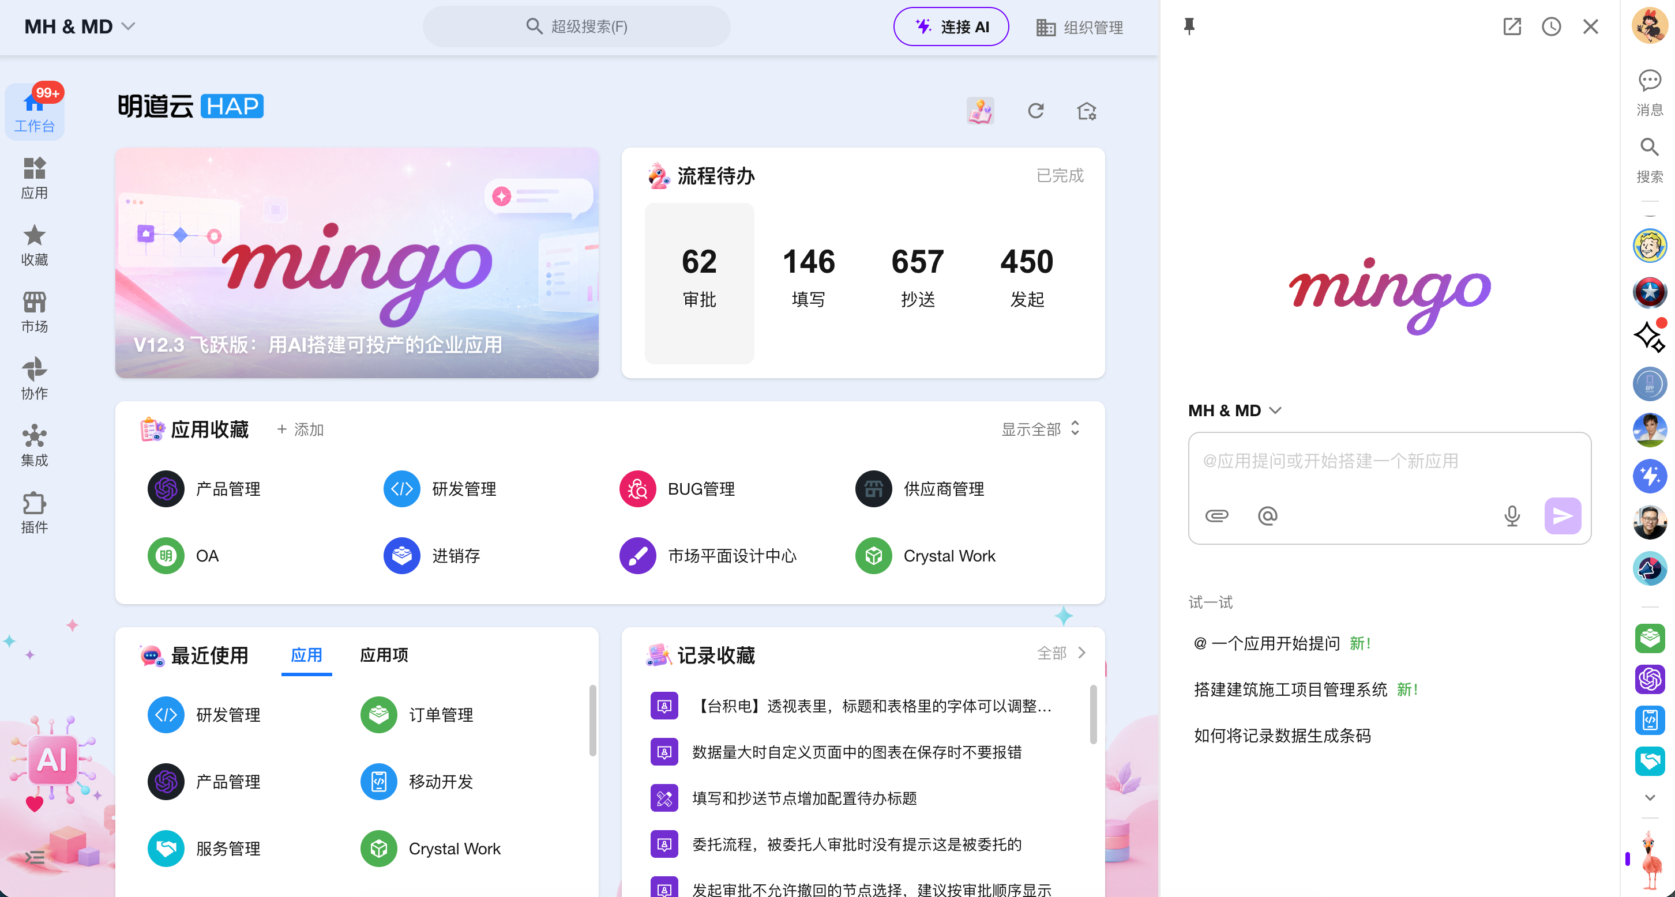Viewport: 1675px width, 897px height.
Task: Refresh the workbench dashboard
Action: click(1036, 111)
